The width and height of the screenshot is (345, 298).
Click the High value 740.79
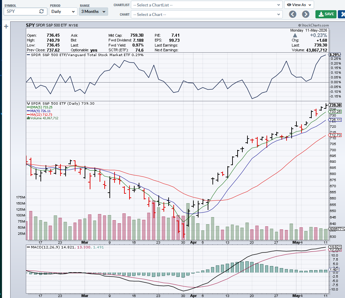pos(53,40)
